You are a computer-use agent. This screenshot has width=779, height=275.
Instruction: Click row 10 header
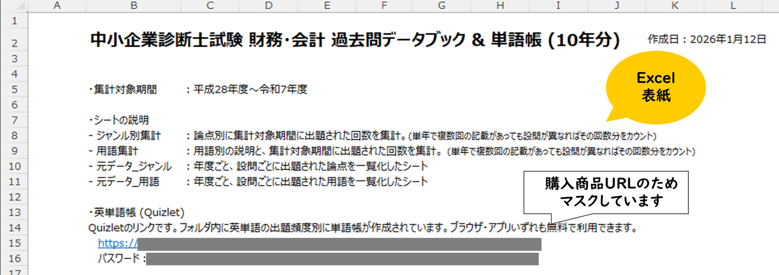coord(14,166)
